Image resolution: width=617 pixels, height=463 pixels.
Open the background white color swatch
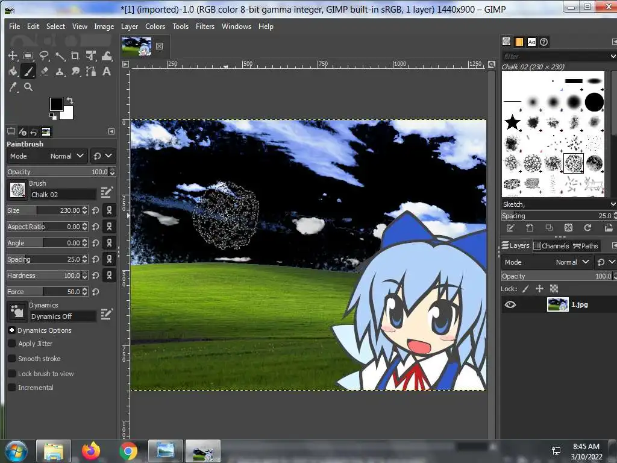tap(67, 114)
